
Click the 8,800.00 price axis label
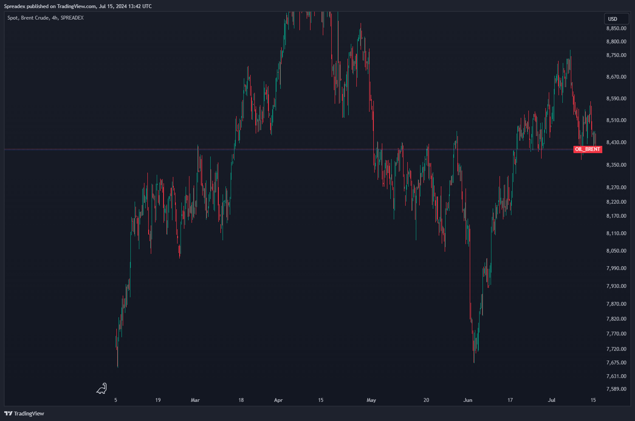(616, 42)
